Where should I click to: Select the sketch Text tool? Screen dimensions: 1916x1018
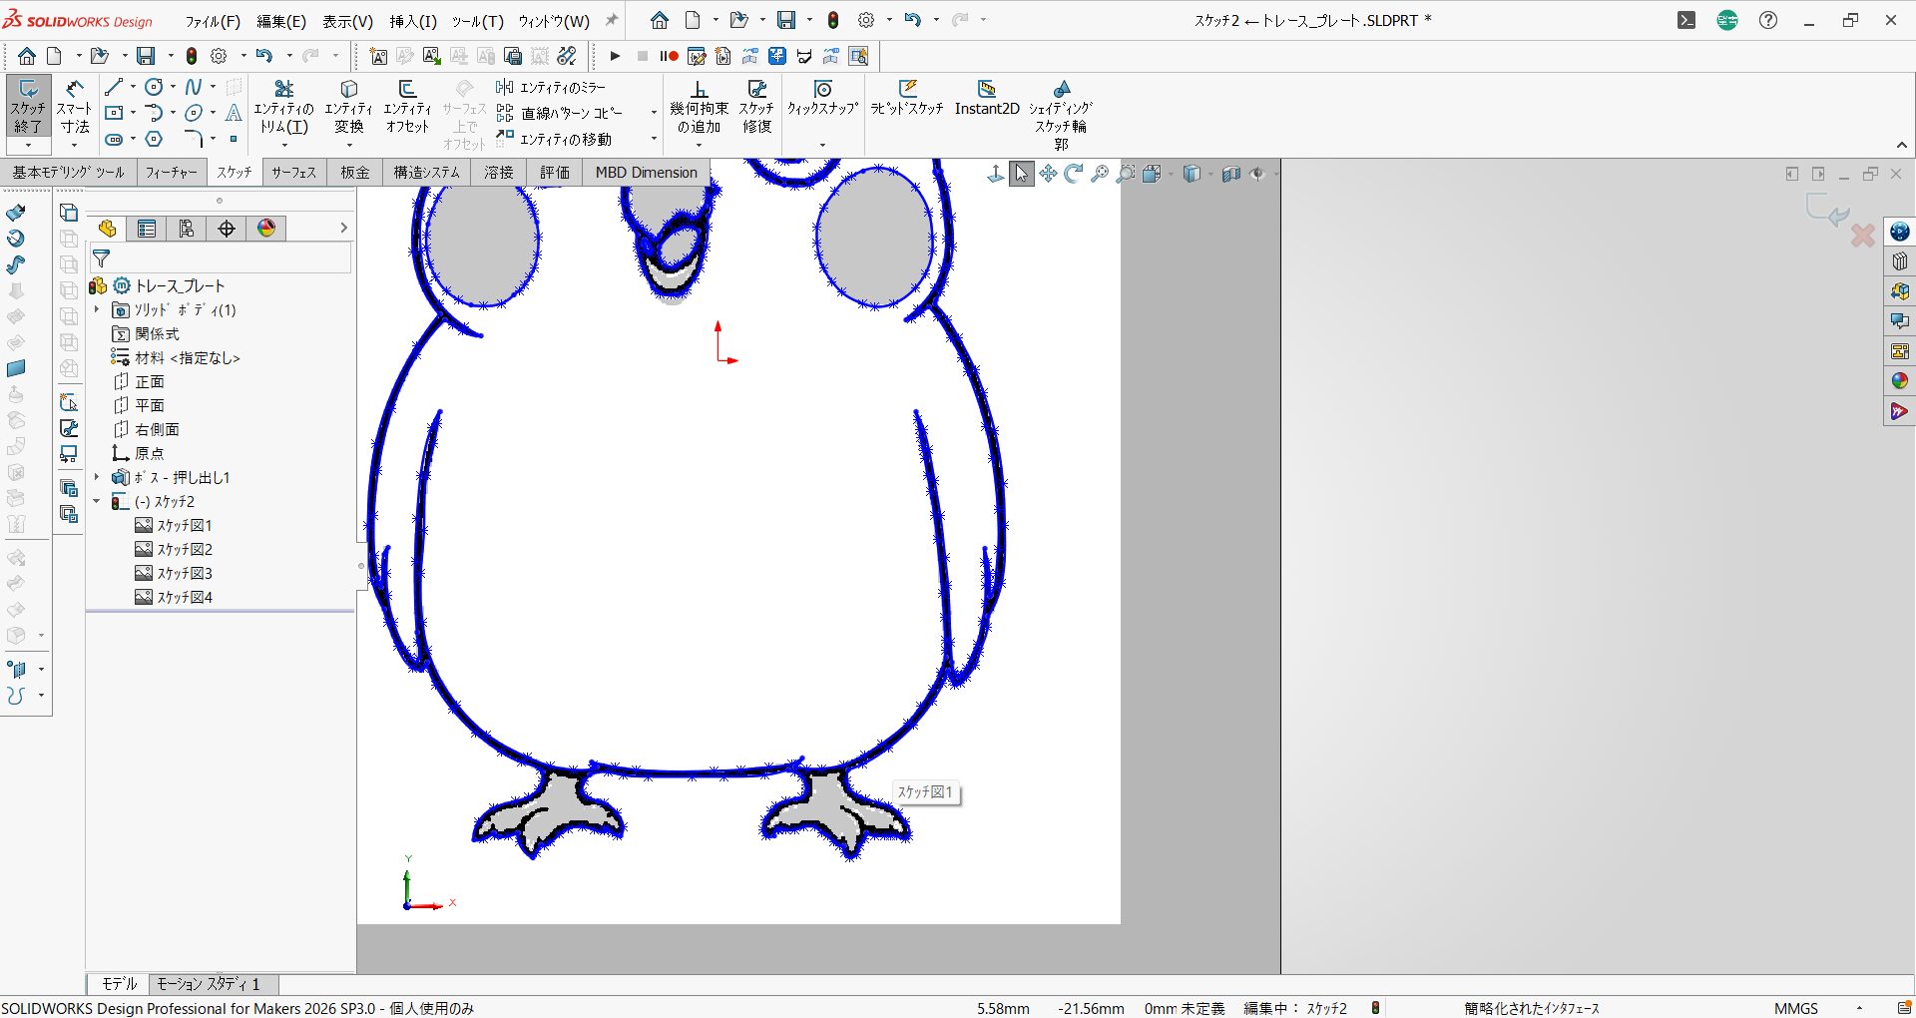click(234, 113)
